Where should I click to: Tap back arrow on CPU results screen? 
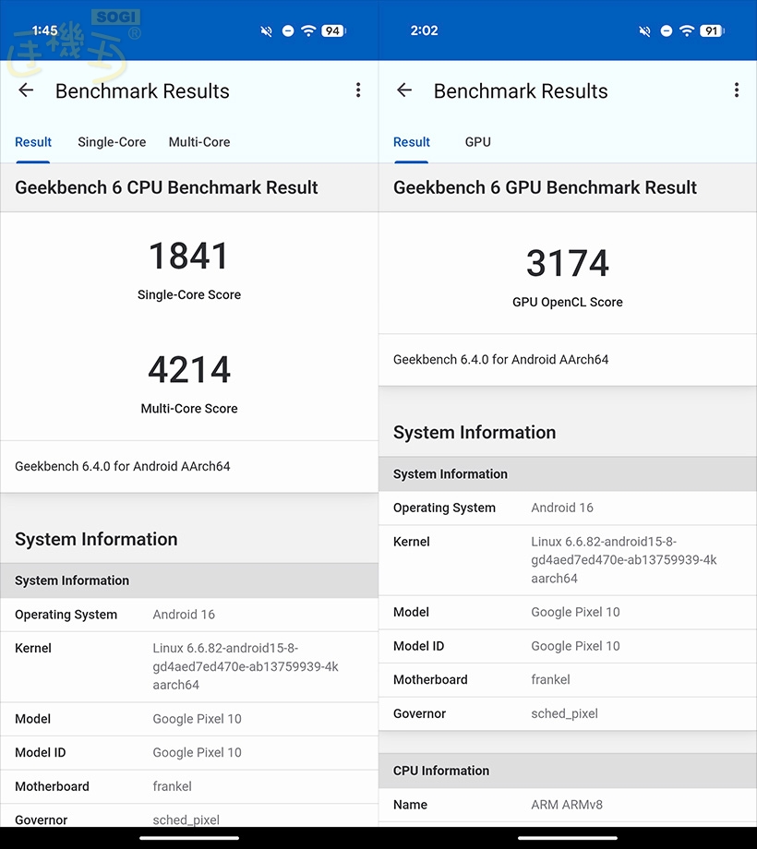pos(26,90)
